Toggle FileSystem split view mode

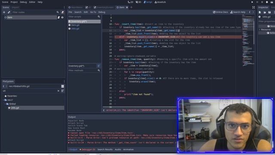[x=63, y=86]
